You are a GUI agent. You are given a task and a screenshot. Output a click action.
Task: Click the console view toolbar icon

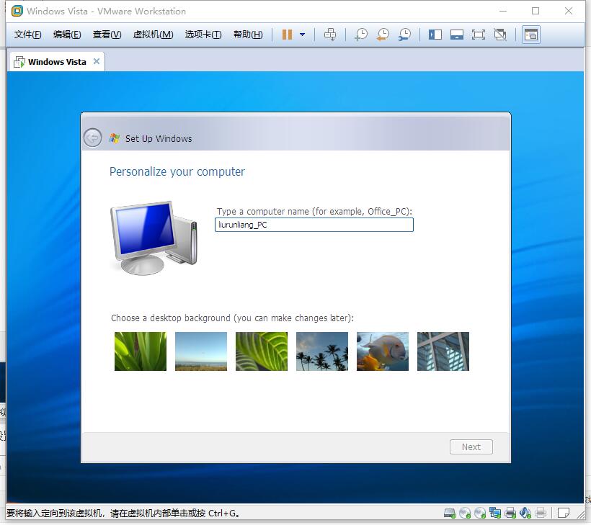531,35
